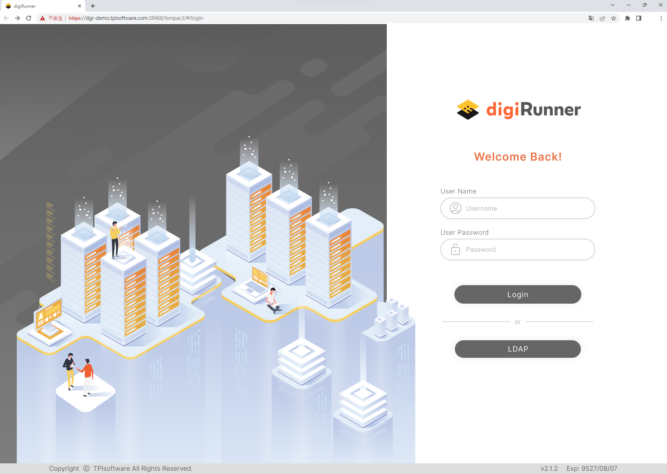
Task: Go back using the browser arrow
Action: [6, 18]
